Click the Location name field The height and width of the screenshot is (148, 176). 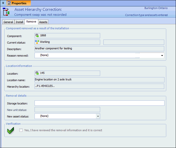[99, 80]
